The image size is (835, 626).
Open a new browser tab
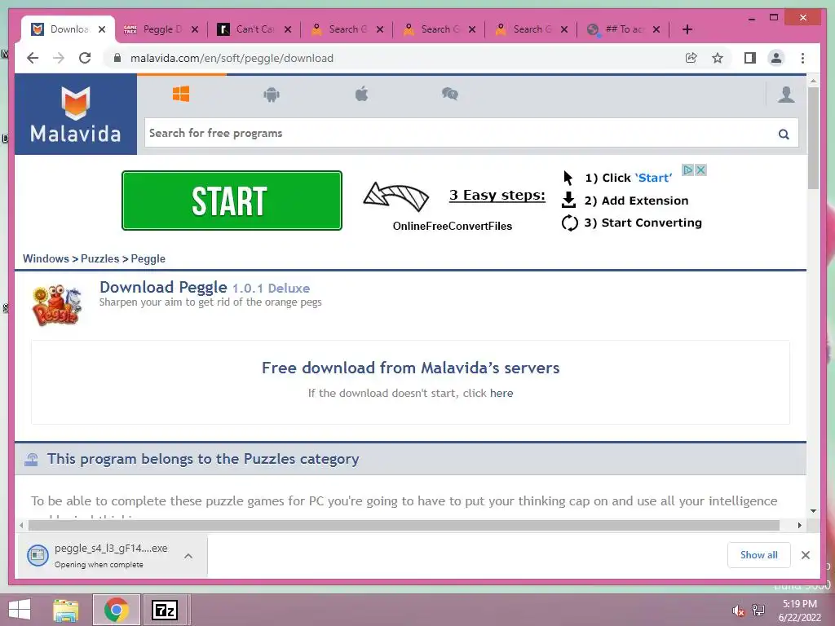687,29
